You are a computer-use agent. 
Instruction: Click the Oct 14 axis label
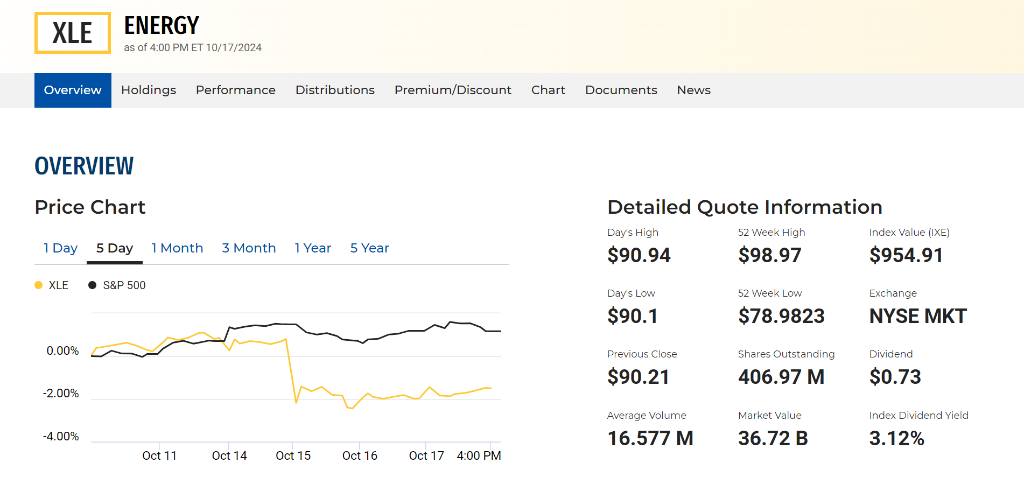pos(229,456)
